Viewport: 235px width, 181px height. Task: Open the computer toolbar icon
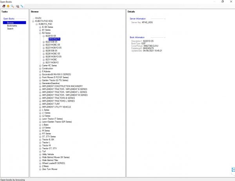coord(18,6)
